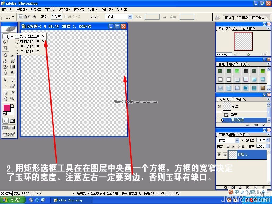The width and height of the screenshot is (272, 204).
Task: Select the Lasso tool
Action: tap(6, 42)
